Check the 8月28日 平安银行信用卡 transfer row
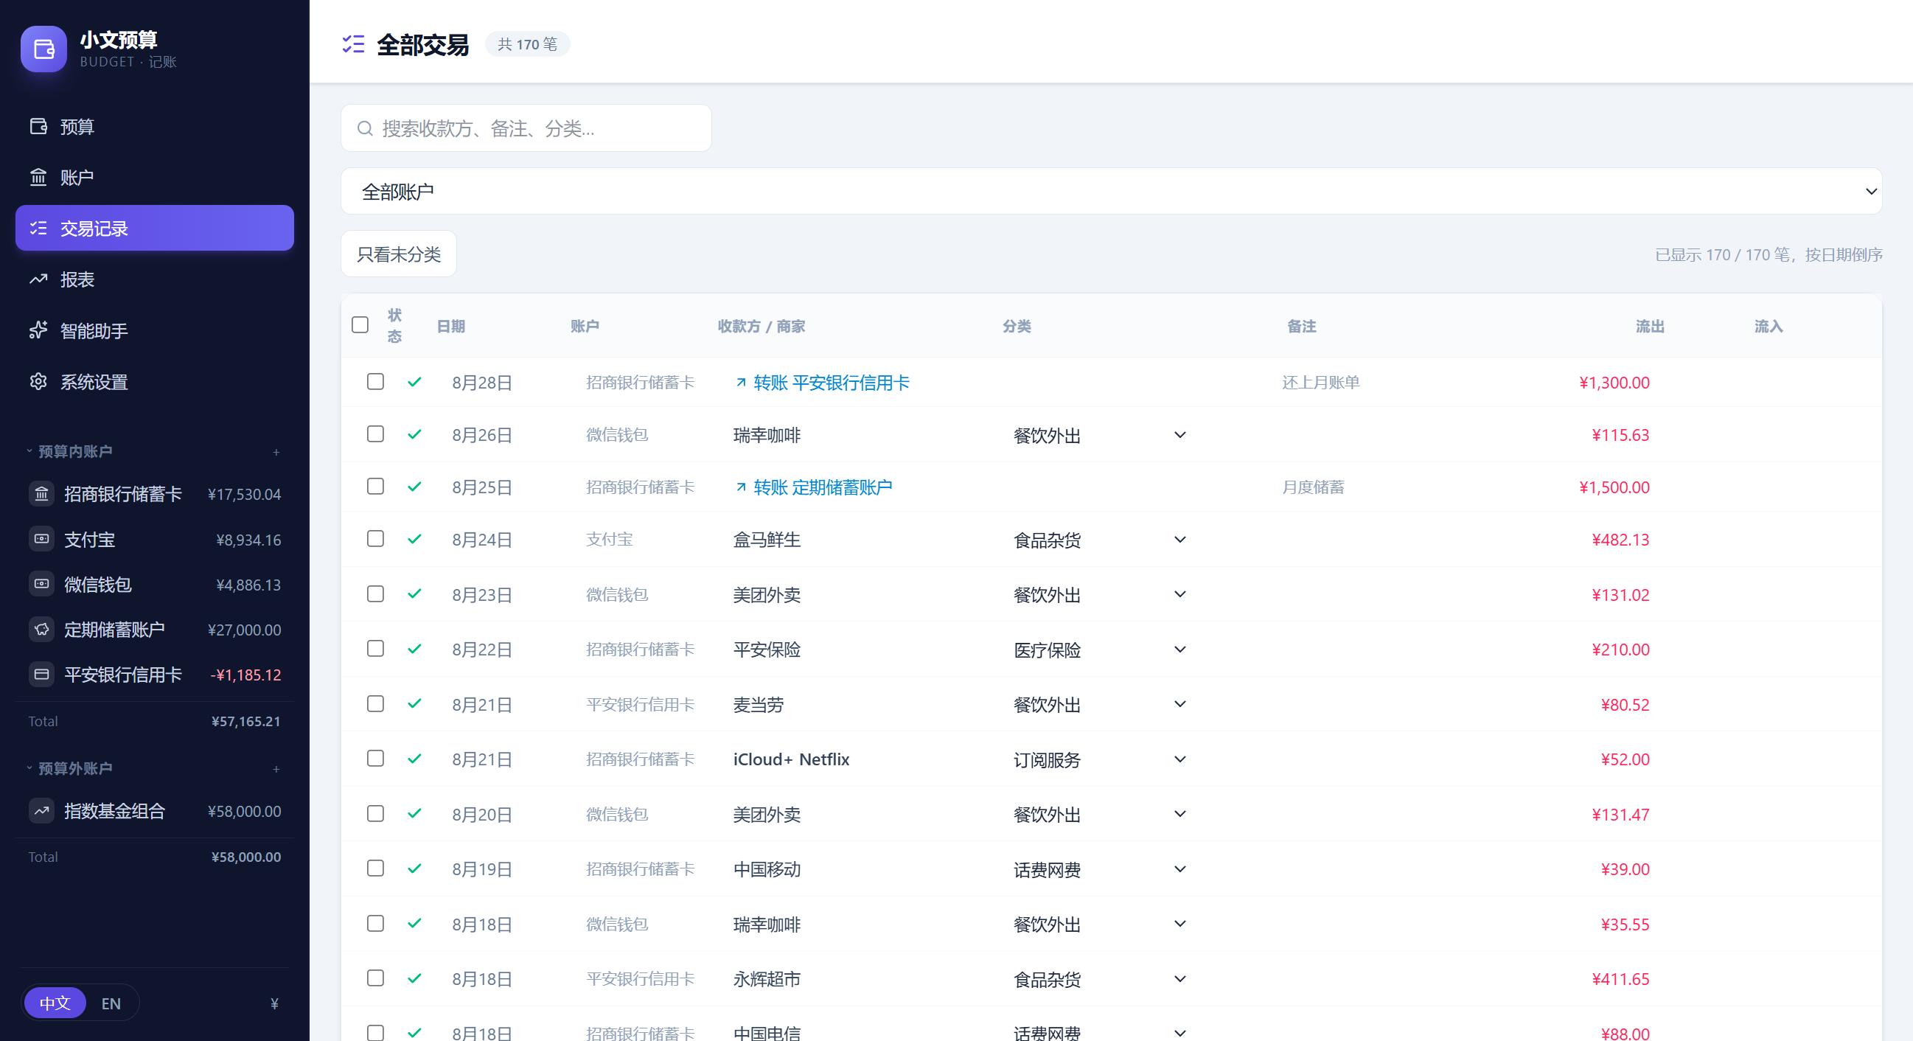This screenshot has height=1041, width=1913. 376,382
